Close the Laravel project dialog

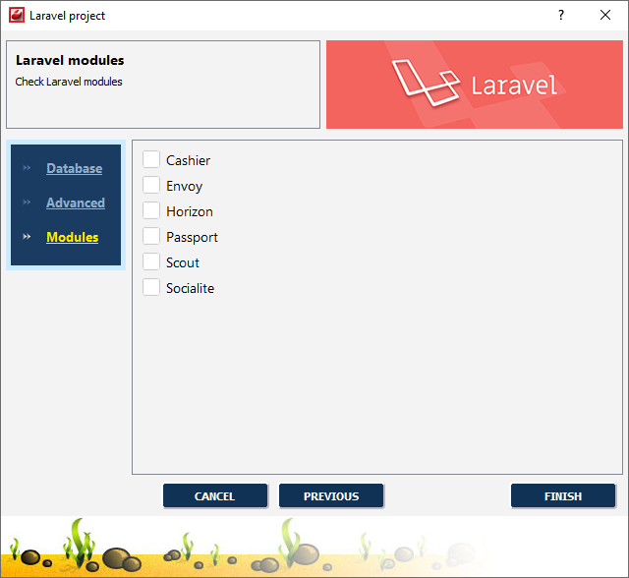click(x=605, y=16)
